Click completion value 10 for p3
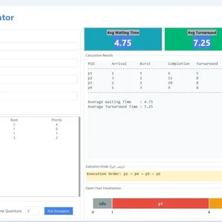This screenshot has width=222, height=222. click(x=170, y=83)
